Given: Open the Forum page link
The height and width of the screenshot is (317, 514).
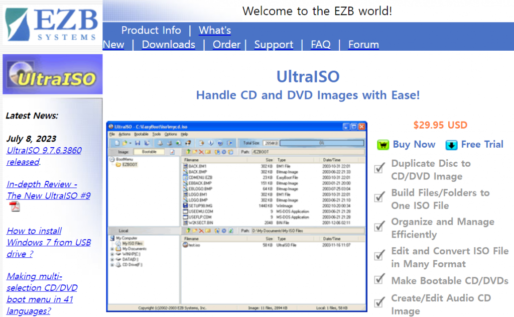Looking at the screenshot, I should [363, 45].
